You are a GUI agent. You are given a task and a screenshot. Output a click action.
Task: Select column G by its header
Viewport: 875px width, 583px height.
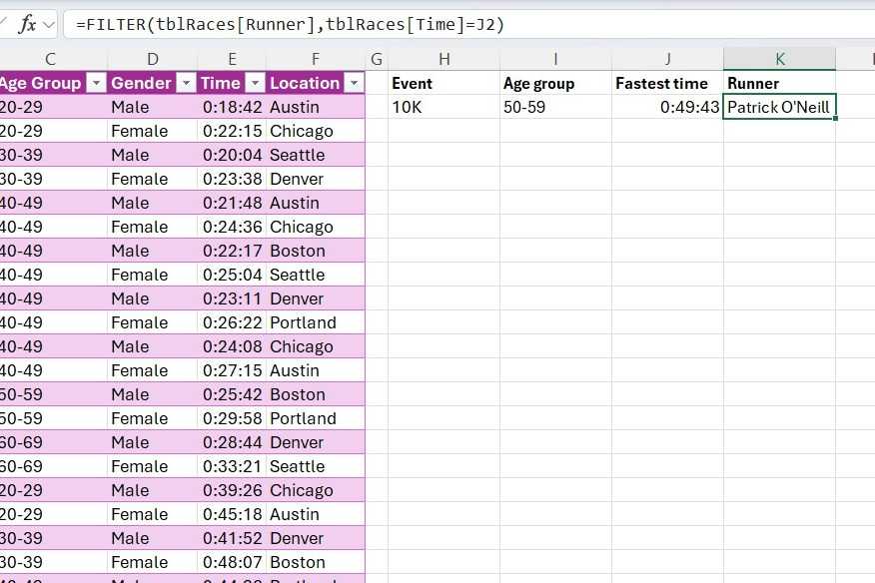[377, 59]
